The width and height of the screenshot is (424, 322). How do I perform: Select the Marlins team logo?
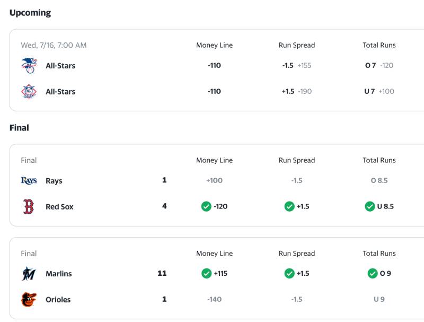click(x=29, y=274)
